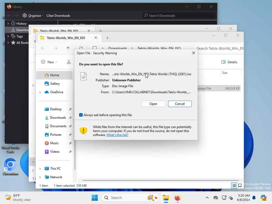272x204 pixels.
Task: Click the pin icon beside Documents
Action: pos(70,126)
